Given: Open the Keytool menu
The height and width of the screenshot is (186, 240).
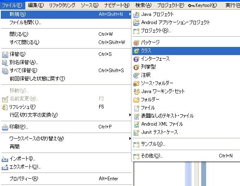Looking at the screenshot, I should tap(202, 5).
